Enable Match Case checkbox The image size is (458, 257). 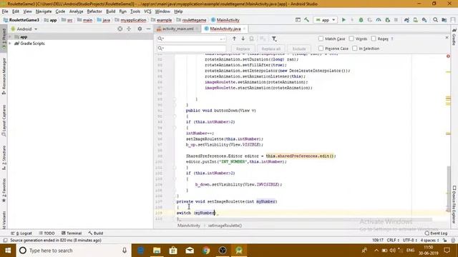pos(321,39)
